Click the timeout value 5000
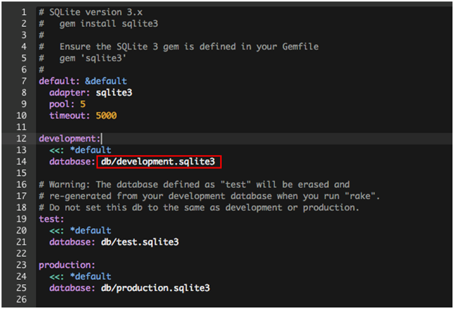Image resolution: width=454 pixels, height=309 pixels. (106, 116)
